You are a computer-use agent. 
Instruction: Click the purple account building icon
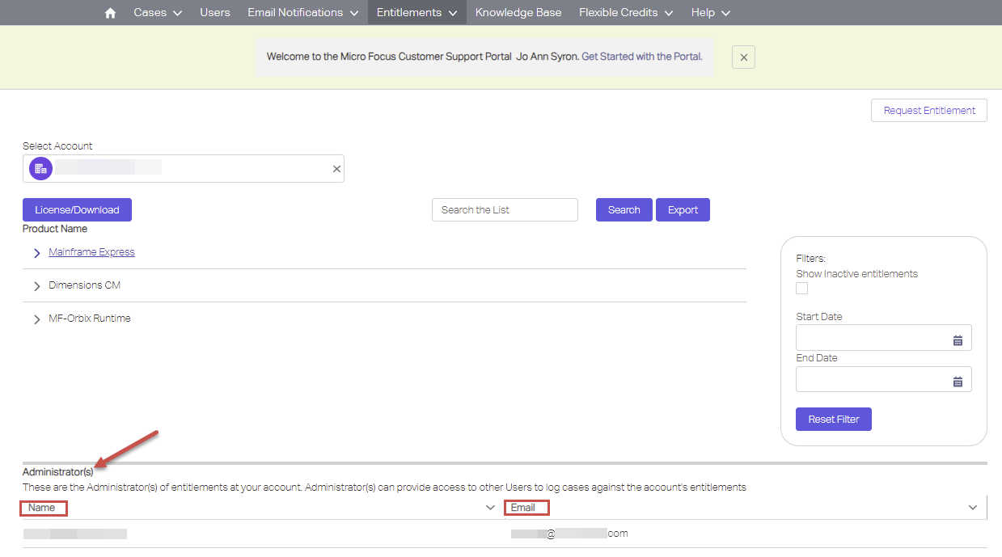(40, 168)
